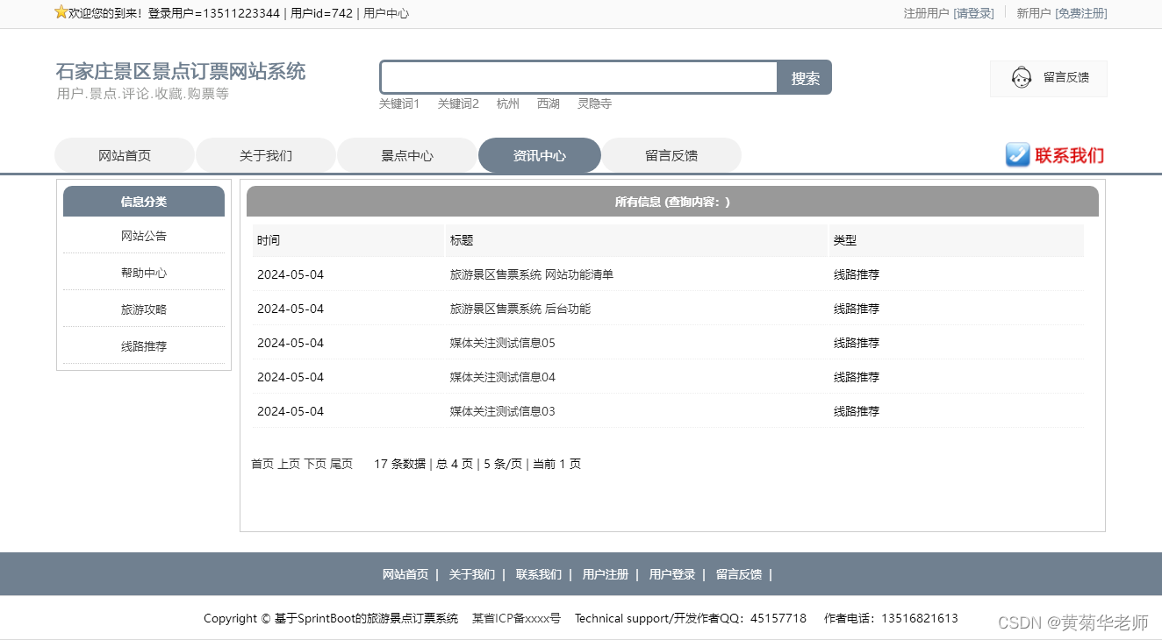
Task: Open article 媒体关注测试信息04
Action: pyautogui.click(x=503, y=377)
